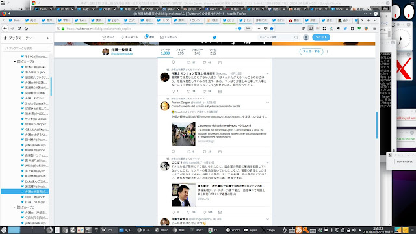
Task: Open the list-all-tabs dropdown
Action: (375, 20)
